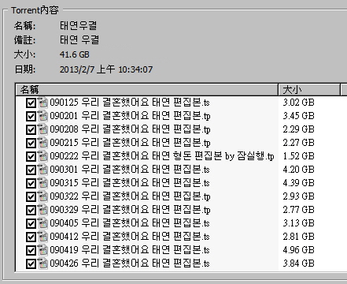Click the 2.29 GB size cell
The image size is (347, 284).
[x=298, y=129]
